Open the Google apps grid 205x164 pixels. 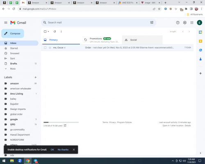192,23
